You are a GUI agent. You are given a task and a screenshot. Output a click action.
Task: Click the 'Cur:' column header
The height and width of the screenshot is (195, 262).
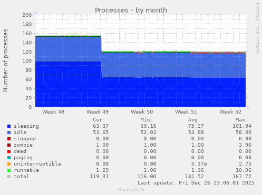pos(99,120)
